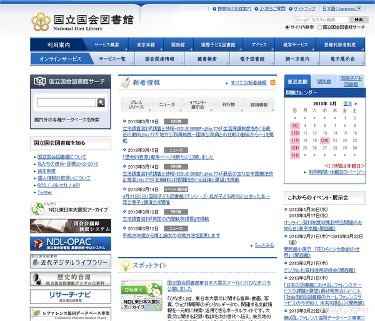This screenshot has height=321, width=375.
Task: Open the 国会関連情報 menu item
Action: pos(159,59)
